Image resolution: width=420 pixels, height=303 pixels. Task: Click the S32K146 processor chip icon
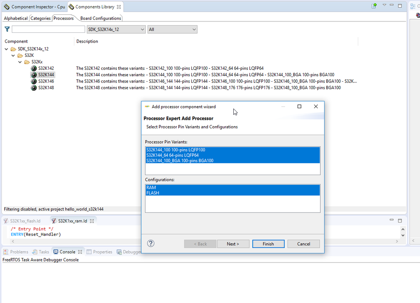pyautogui.click(x=34, y=81)
